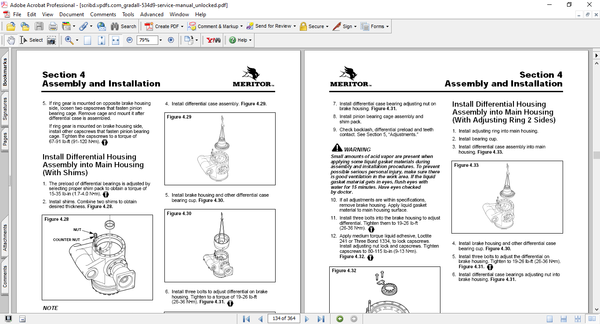This screenshot has width=600, height=324.
Task: Click the page number field
Action: click(284, 319)
